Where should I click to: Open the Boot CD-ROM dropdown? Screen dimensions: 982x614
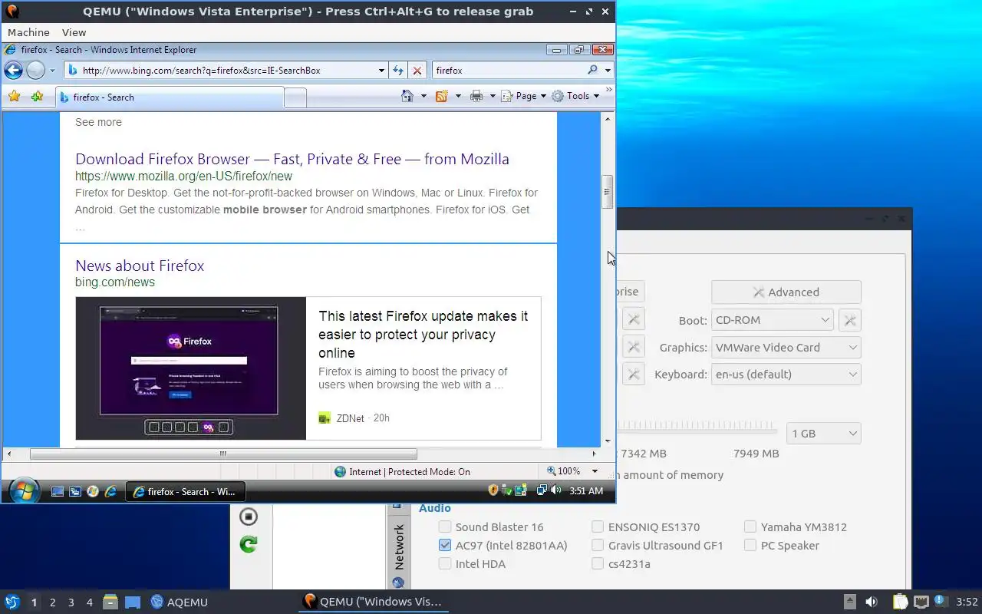click(772, 320)
